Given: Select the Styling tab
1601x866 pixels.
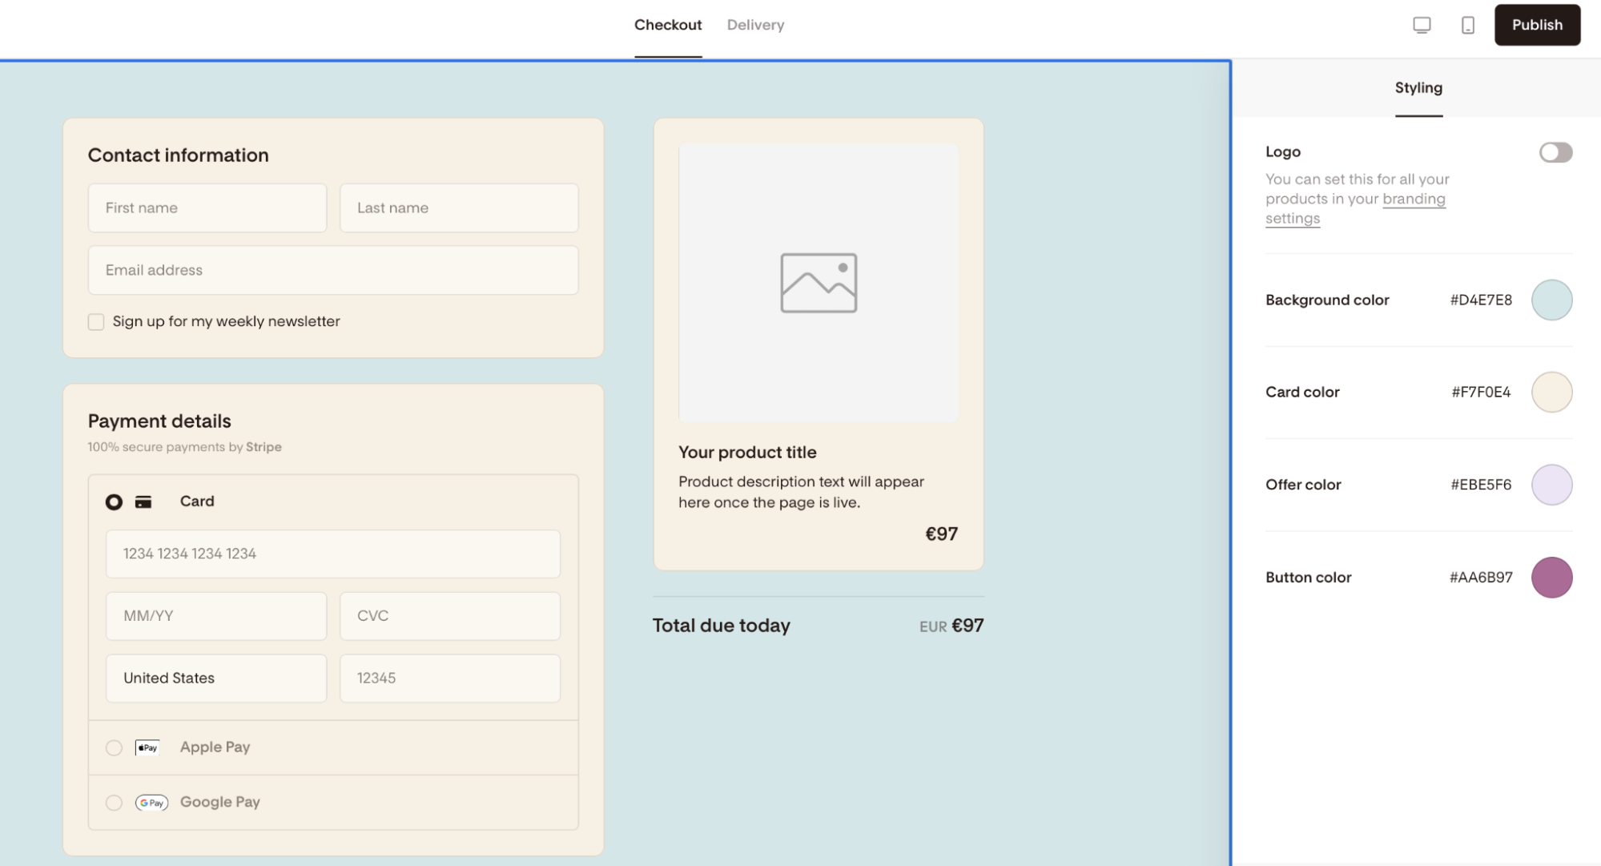Looking at the screenshot, I should [1418, 88].
